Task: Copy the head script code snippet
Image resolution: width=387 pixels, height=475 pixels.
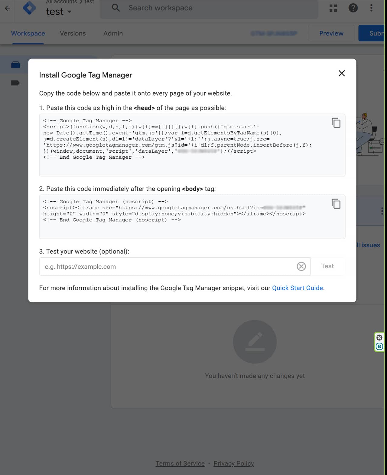Action: click(x=336, y=123)
